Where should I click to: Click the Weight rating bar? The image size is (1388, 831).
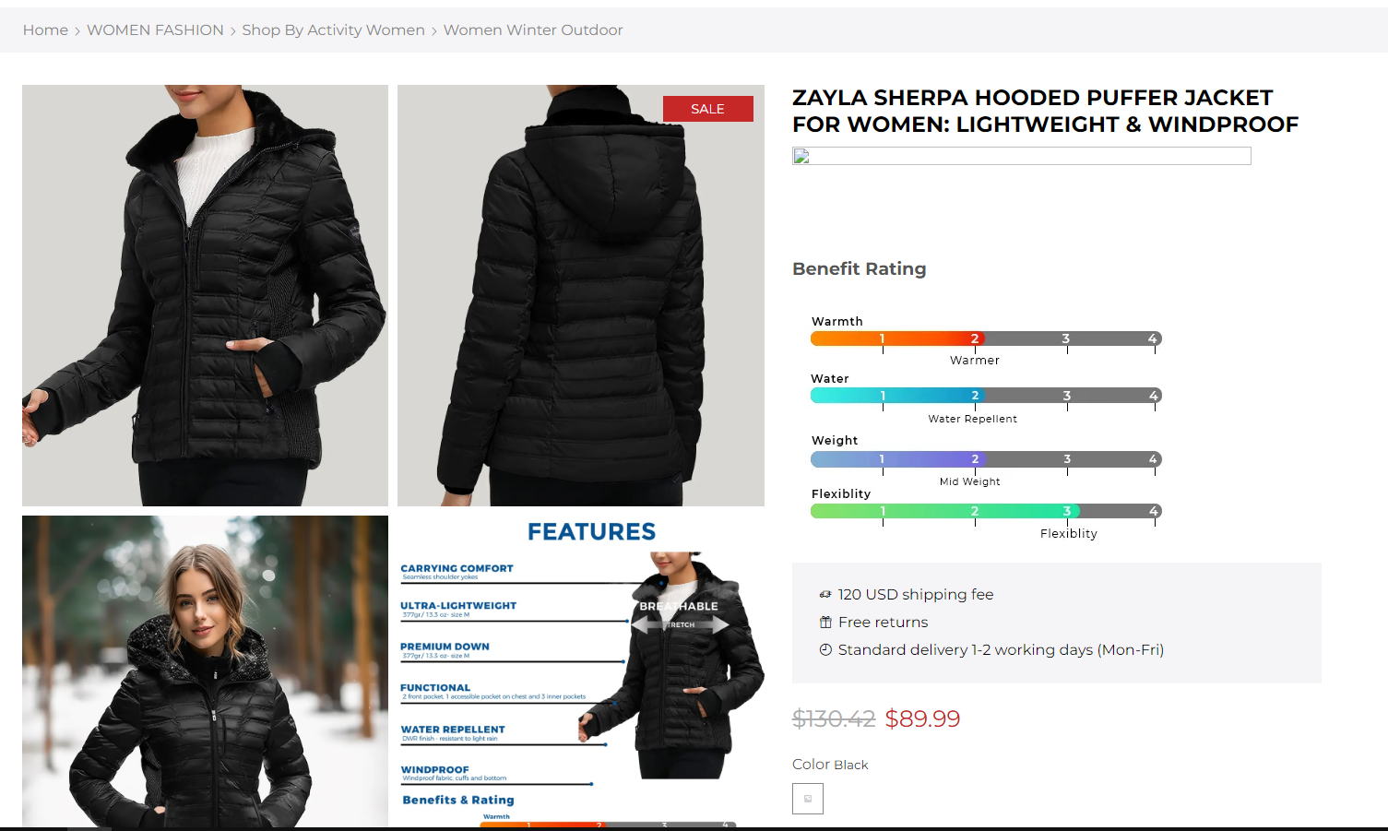point(986,459)
